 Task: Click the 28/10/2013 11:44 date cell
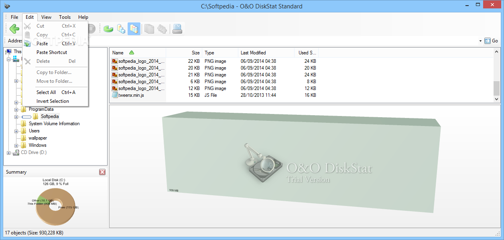click(258, 95)
